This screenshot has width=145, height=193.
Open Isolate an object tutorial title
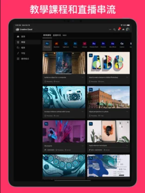click(55, 78)
